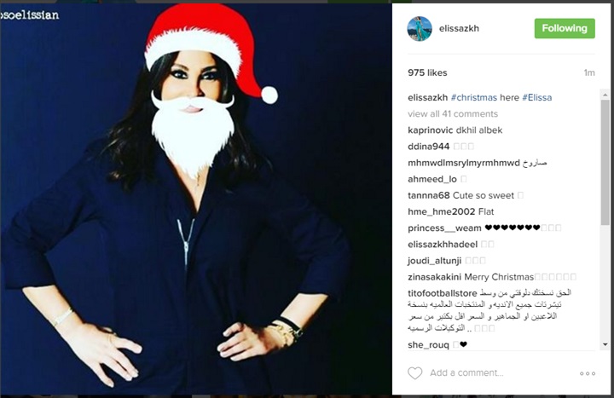Open tannna68 commenter profile
The height and width of the screenshot is (398, 614).
point(428,195)
